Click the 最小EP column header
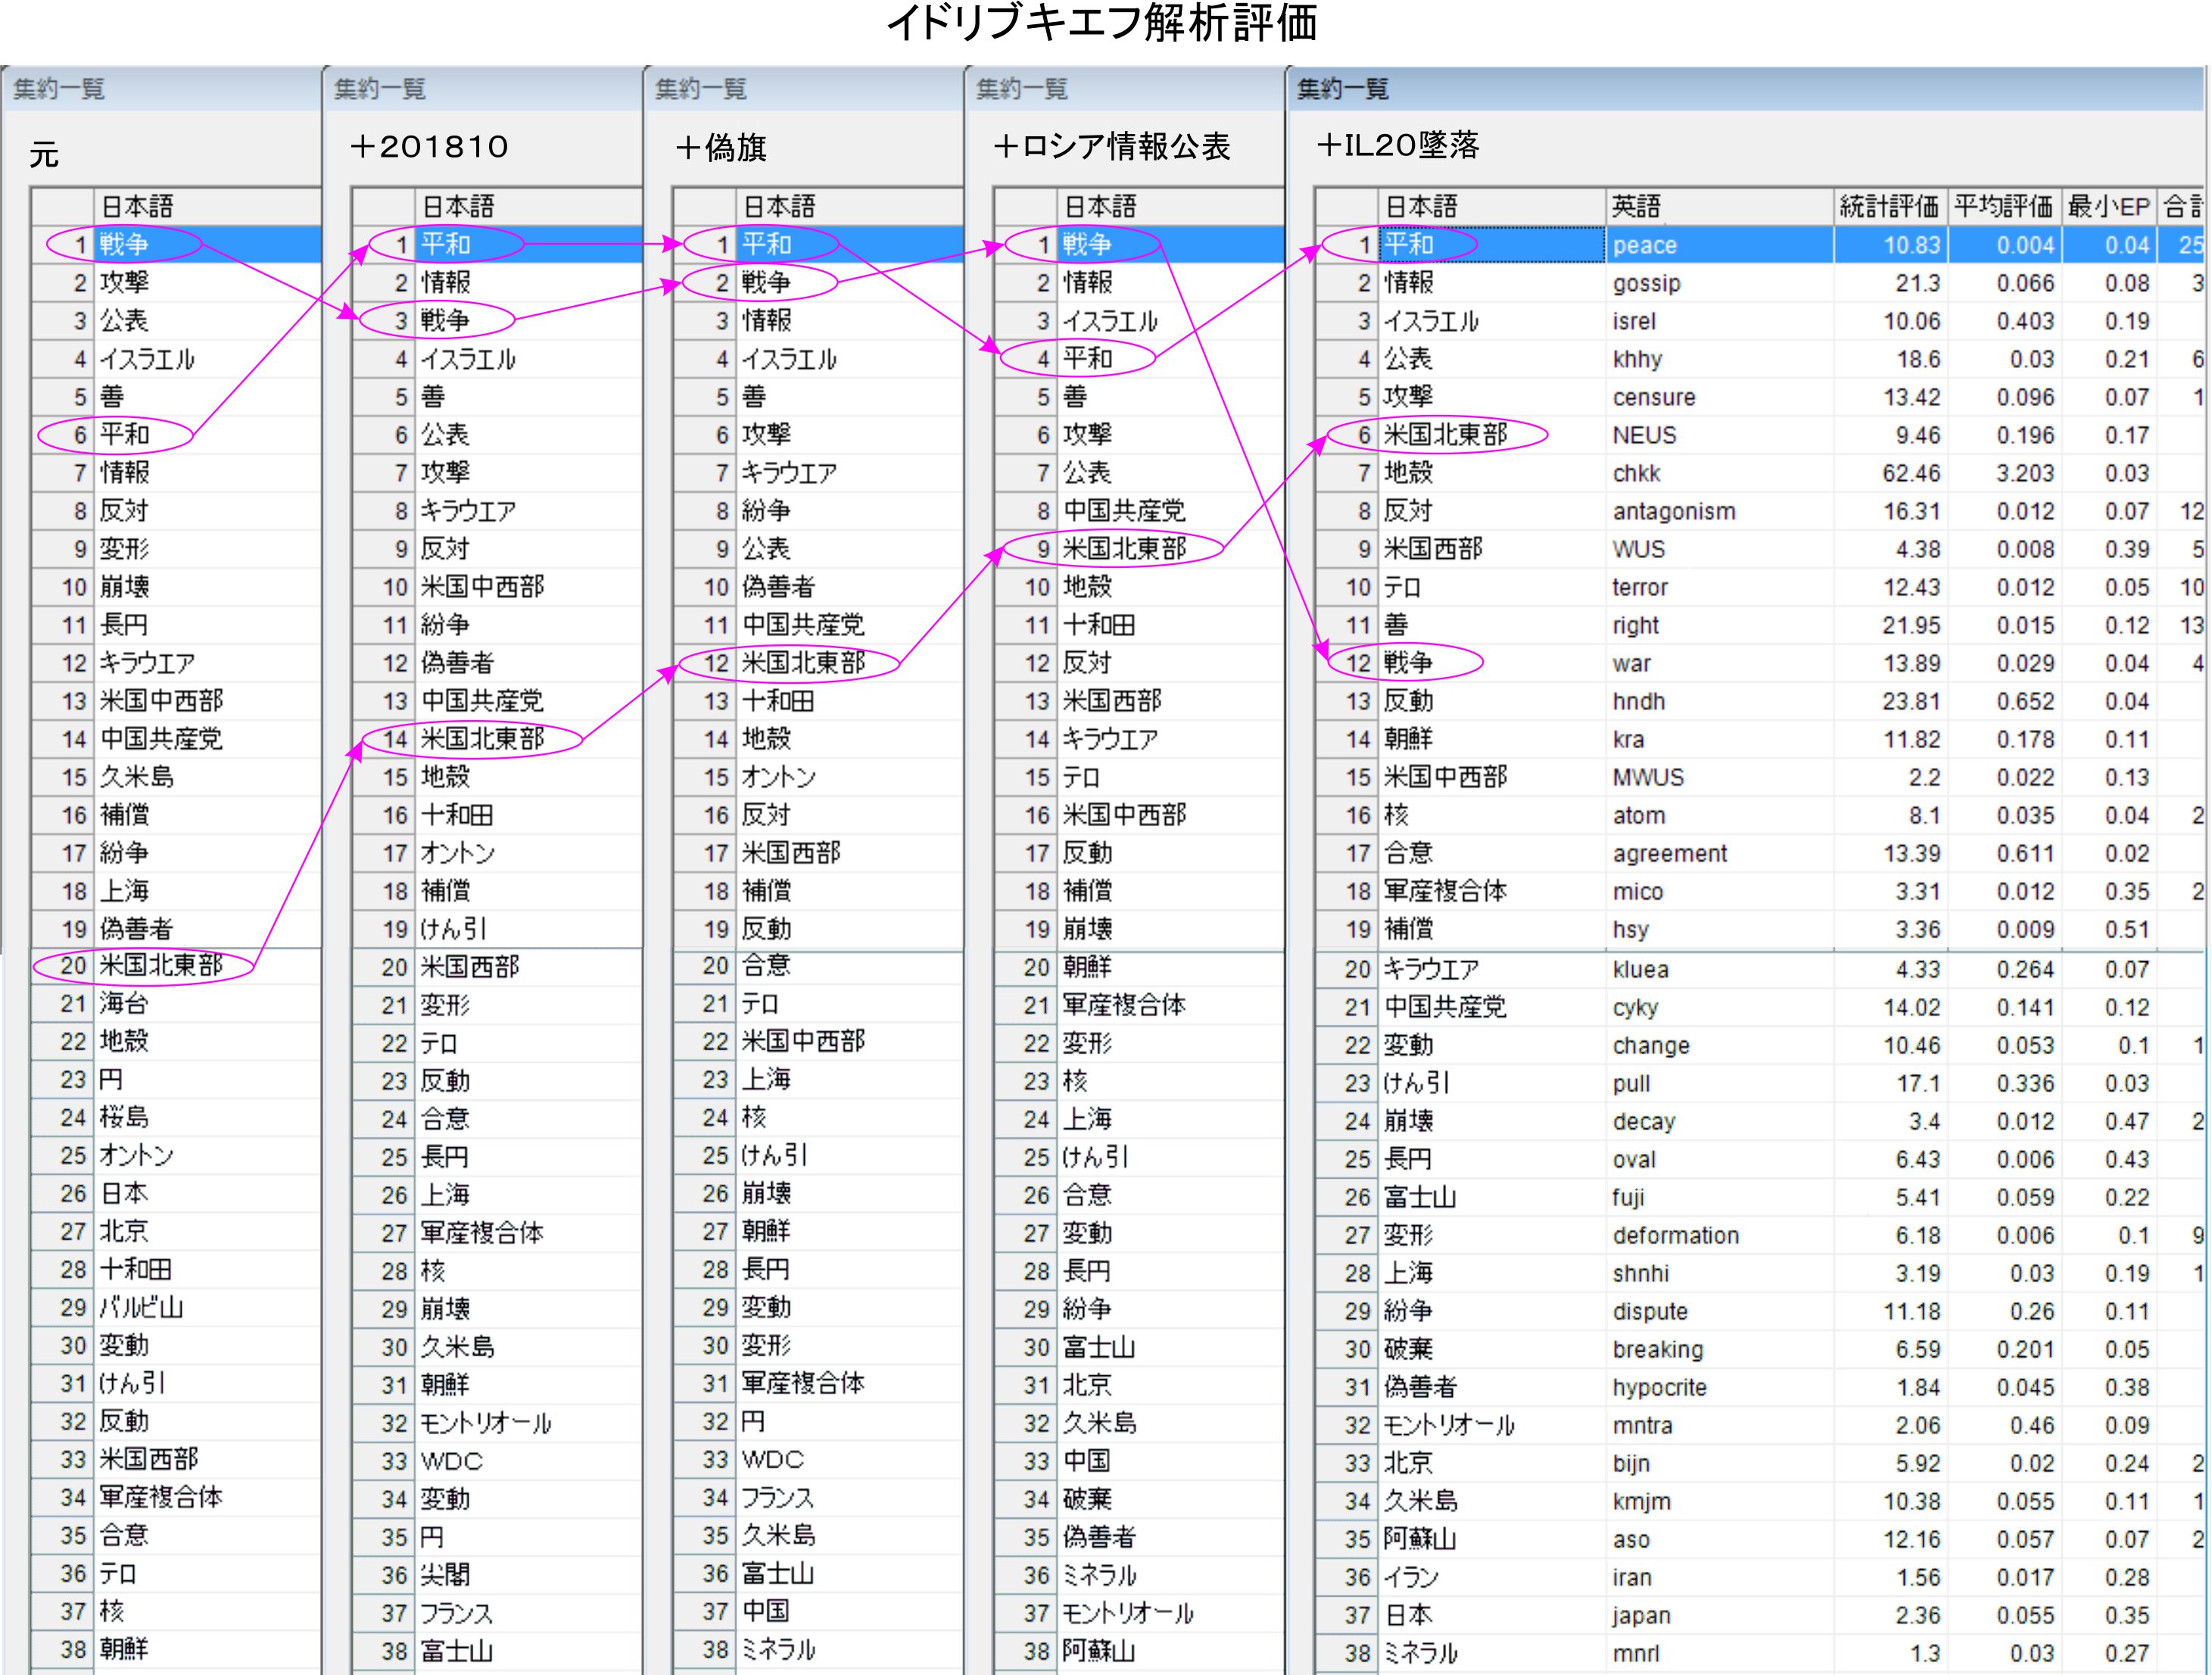This screenshot has width=2212, height=1675. pos(2108,206)
